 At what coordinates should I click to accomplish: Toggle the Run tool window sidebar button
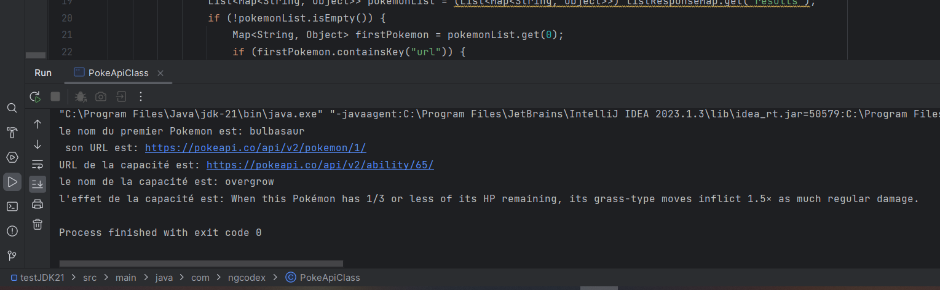(12, 182)
